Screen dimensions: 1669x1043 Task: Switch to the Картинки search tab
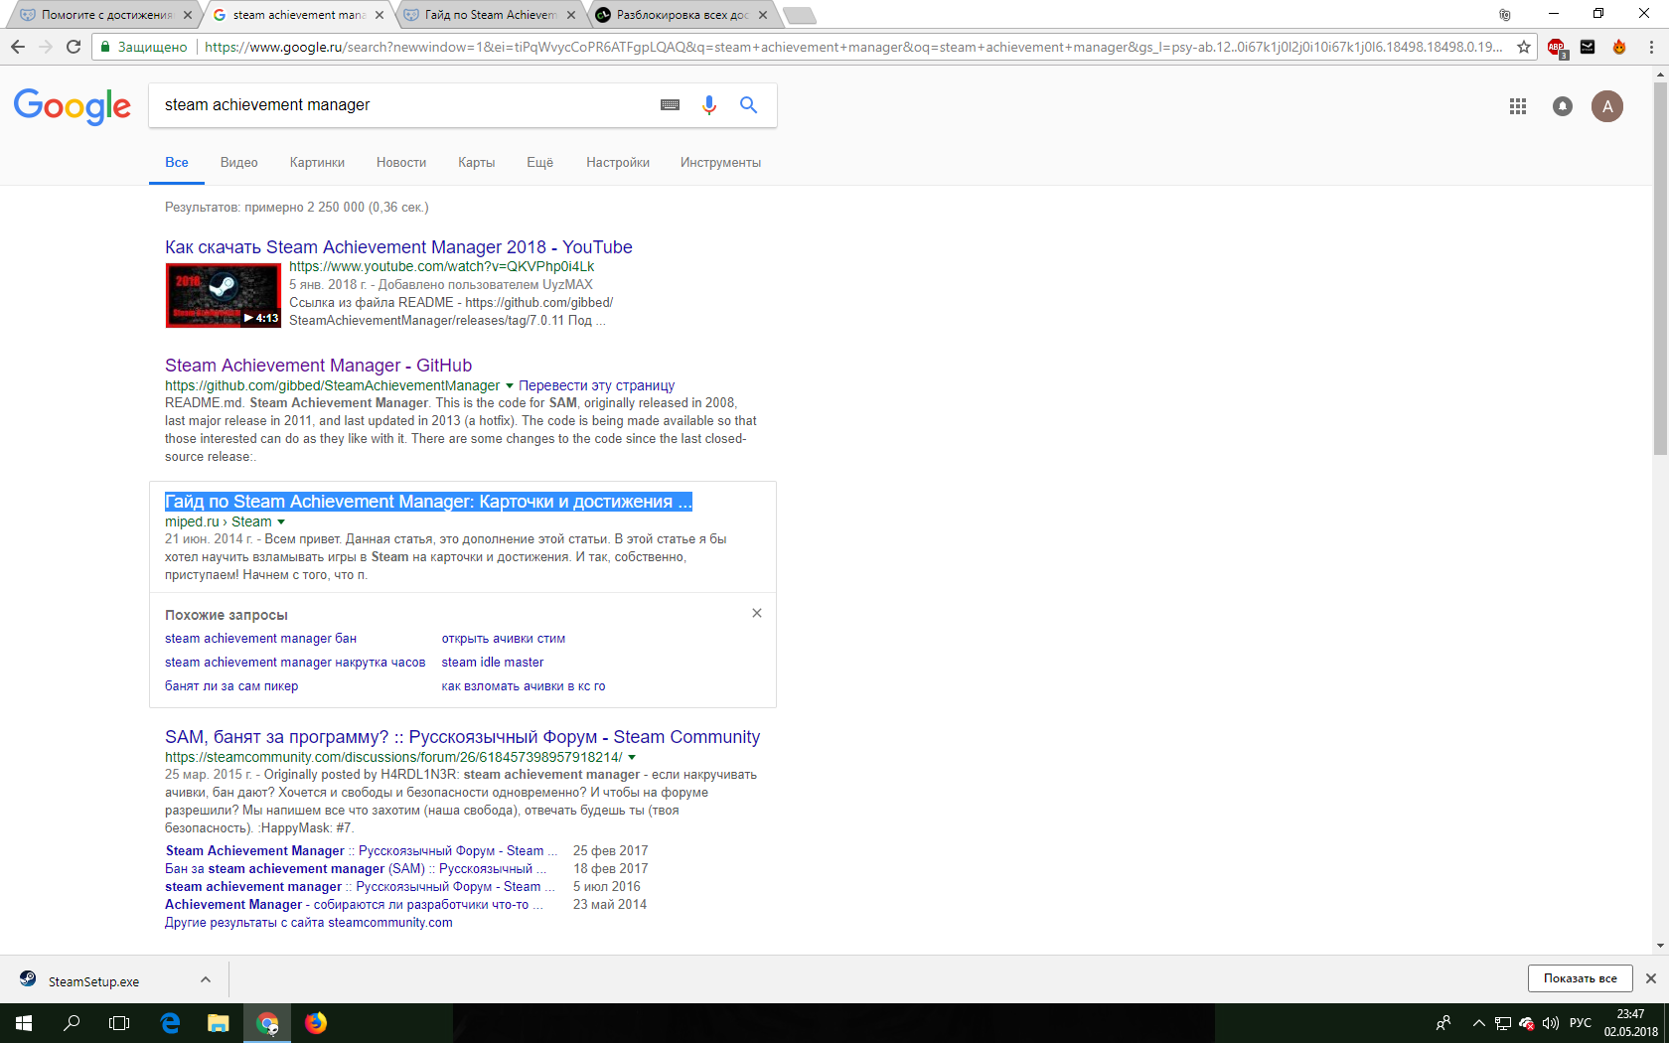317,162
